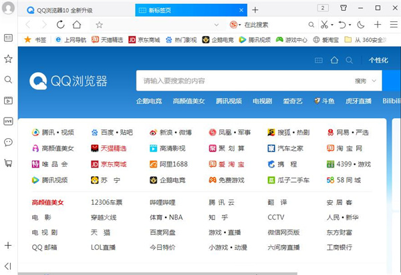The image size is (401, 275).
Task: Click the reload page button
Action: pyautogui.click(x=61, y=25)
